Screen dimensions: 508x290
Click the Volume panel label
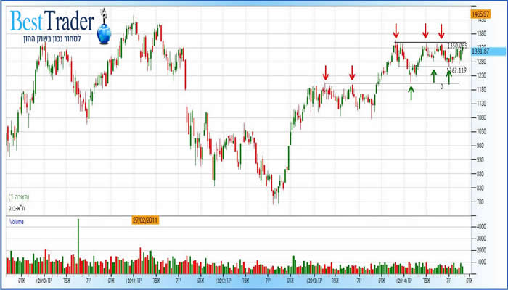tap(16, 223)
